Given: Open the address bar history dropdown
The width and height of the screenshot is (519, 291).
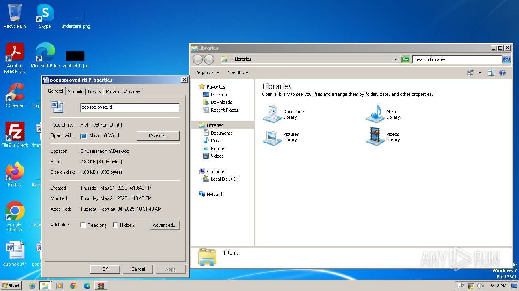Looking at the screenshot, I should 395,59.
